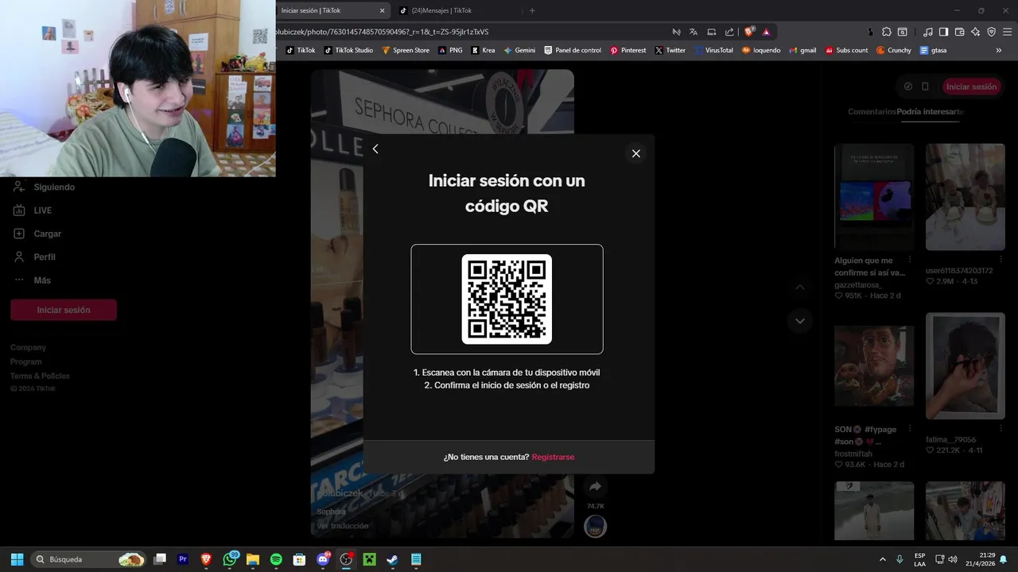Open OBS Studio from the taskbar
1018x572 pixels.
pyautogui.click(x=346, y=559)
